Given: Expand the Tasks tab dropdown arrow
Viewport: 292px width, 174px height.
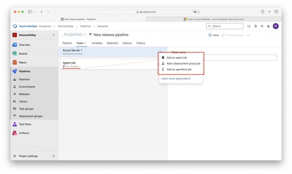Looking at the screenshot, I should [85, 43].
